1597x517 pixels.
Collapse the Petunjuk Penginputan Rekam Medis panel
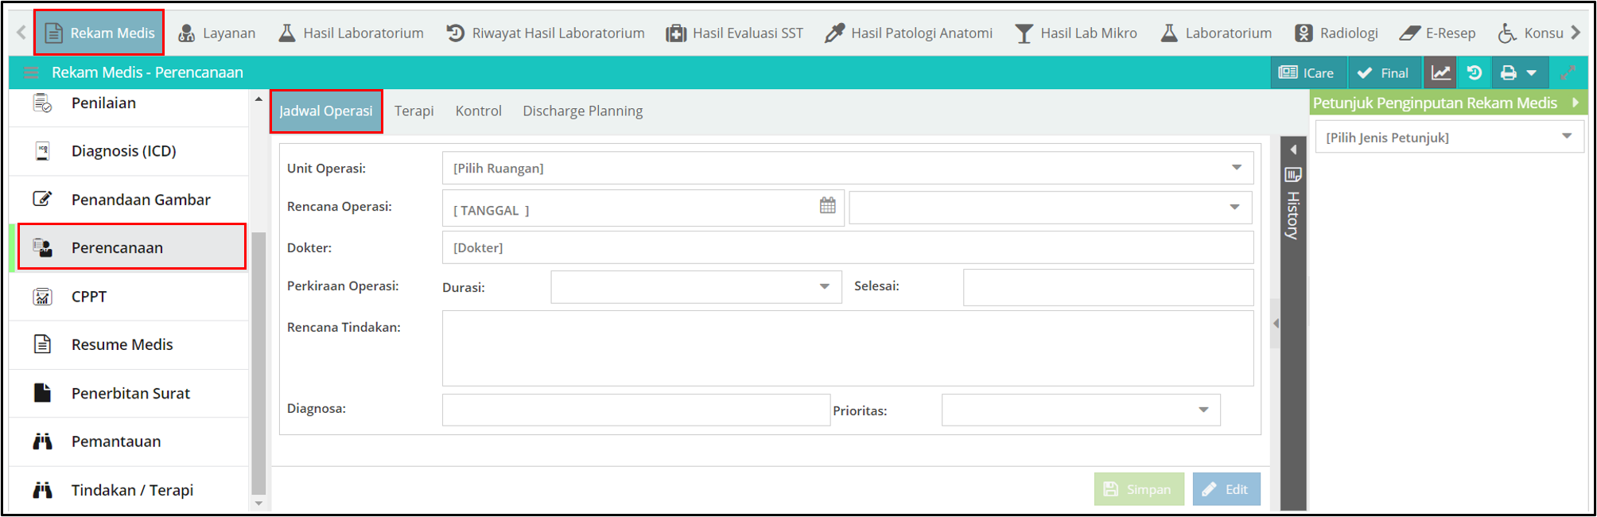click(x=1576, y=103)
